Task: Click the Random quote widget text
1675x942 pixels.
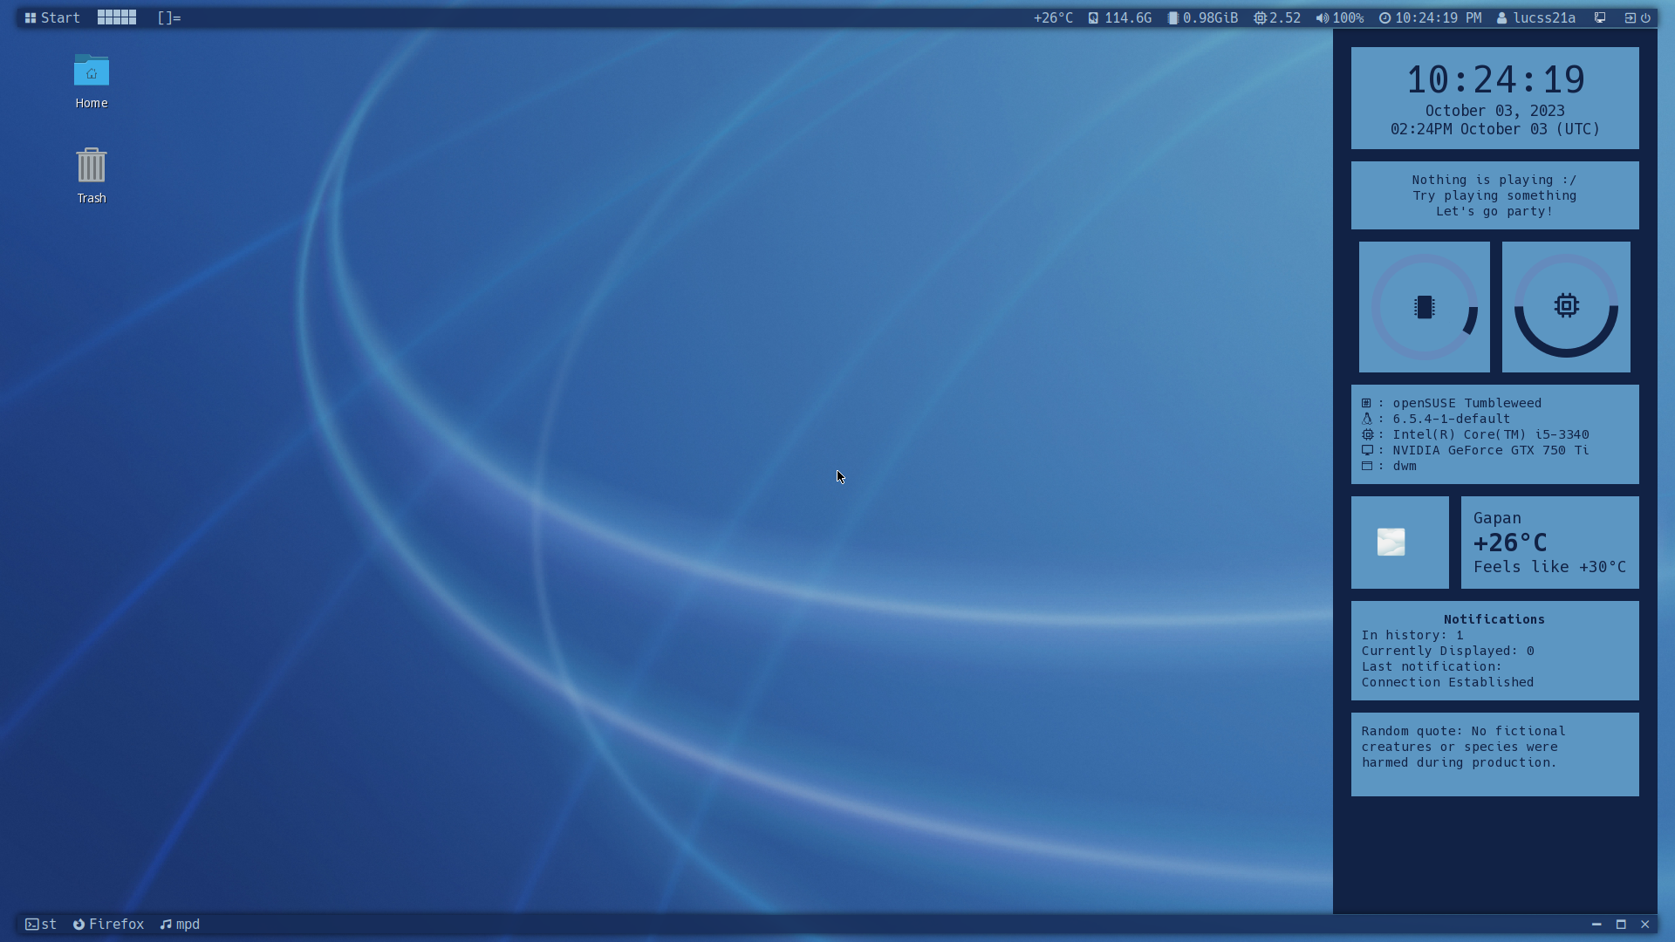Action: click(x=1463, y=747)
